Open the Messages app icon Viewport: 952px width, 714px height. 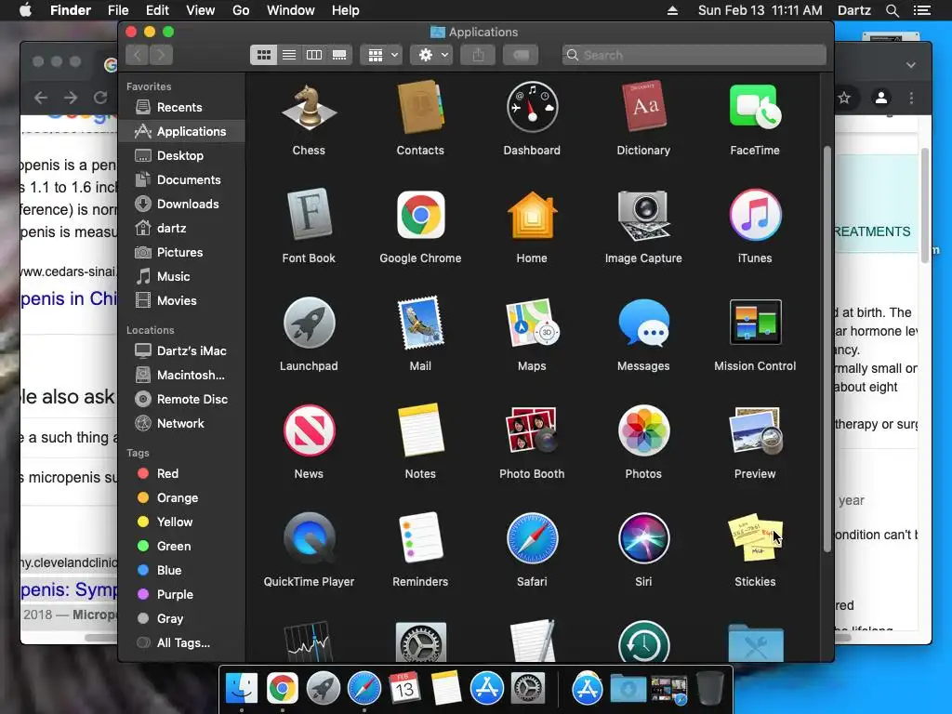[x=643, y=323]
